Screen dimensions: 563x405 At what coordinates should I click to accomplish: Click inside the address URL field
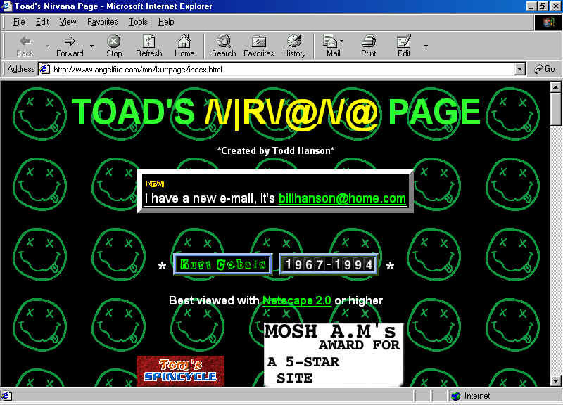point(282,69)
